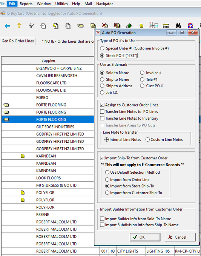Click the single tag toolbar icon
The width and height of the screenshot is (201, 256).
(80, 26)
